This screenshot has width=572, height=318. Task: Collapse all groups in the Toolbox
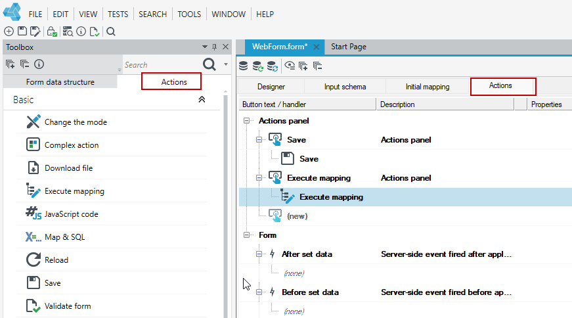click(24, 64)
